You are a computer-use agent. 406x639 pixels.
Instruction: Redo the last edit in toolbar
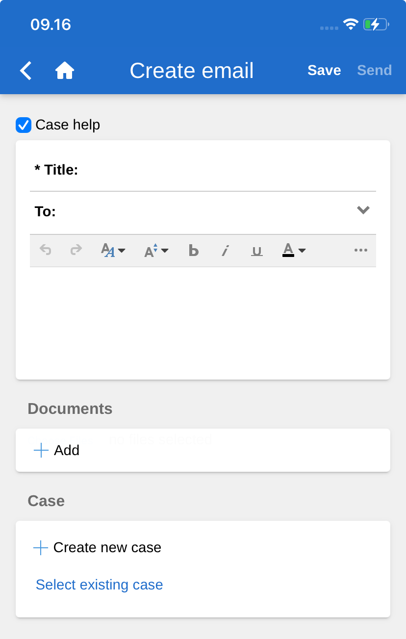(76, 251)
